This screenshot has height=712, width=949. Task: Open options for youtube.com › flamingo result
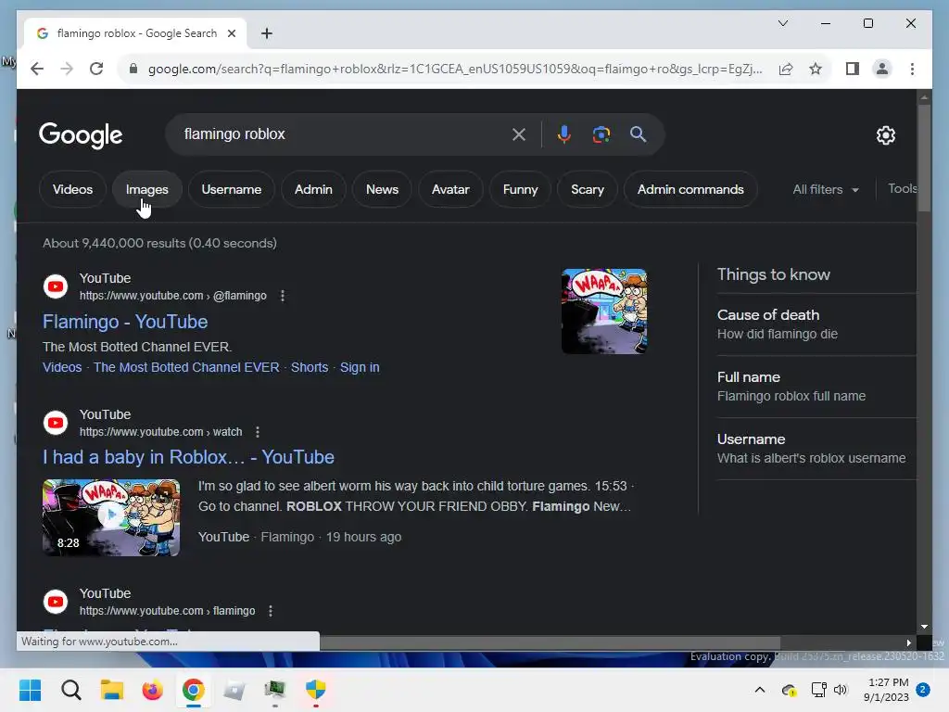tap(270, 611)
